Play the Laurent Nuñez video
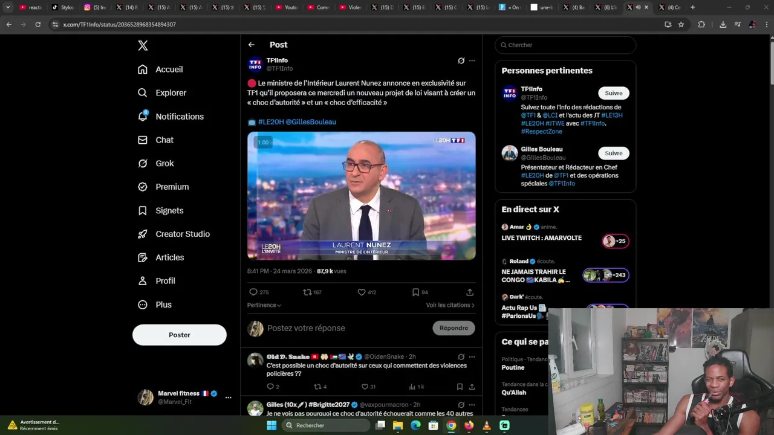The image size is (774, 435). (362, 196)
